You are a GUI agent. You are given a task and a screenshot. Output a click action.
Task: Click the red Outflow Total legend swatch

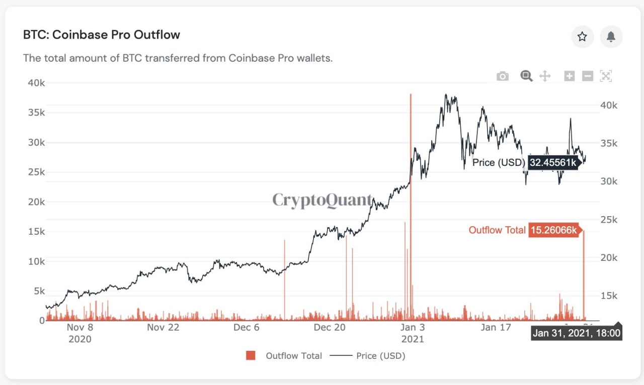click(x=251, y=356)
